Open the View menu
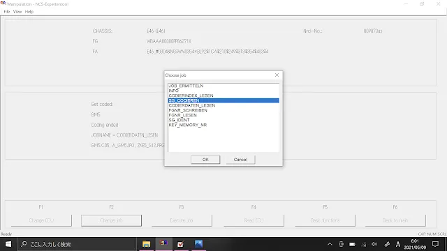This screenshot has height=251, width=447. tap(17, 12)
